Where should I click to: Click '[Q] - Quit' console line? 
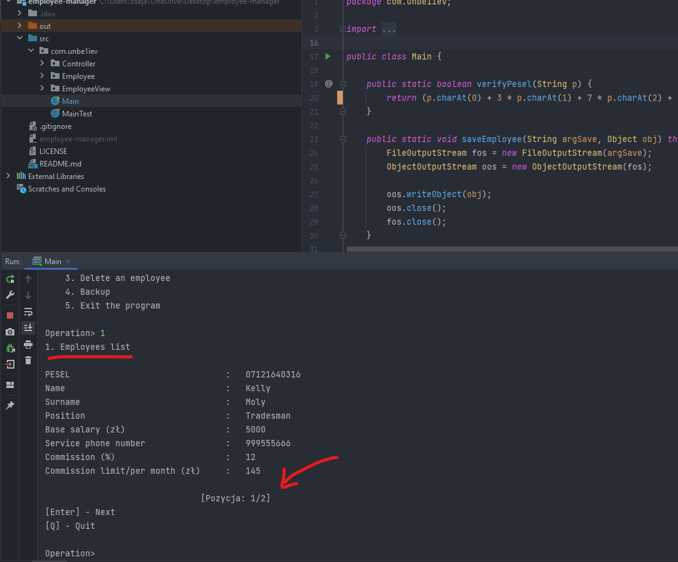(x=70, y=526)
